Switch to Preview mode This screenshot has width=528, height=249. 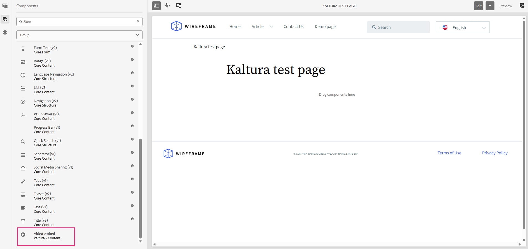(506, 6)
